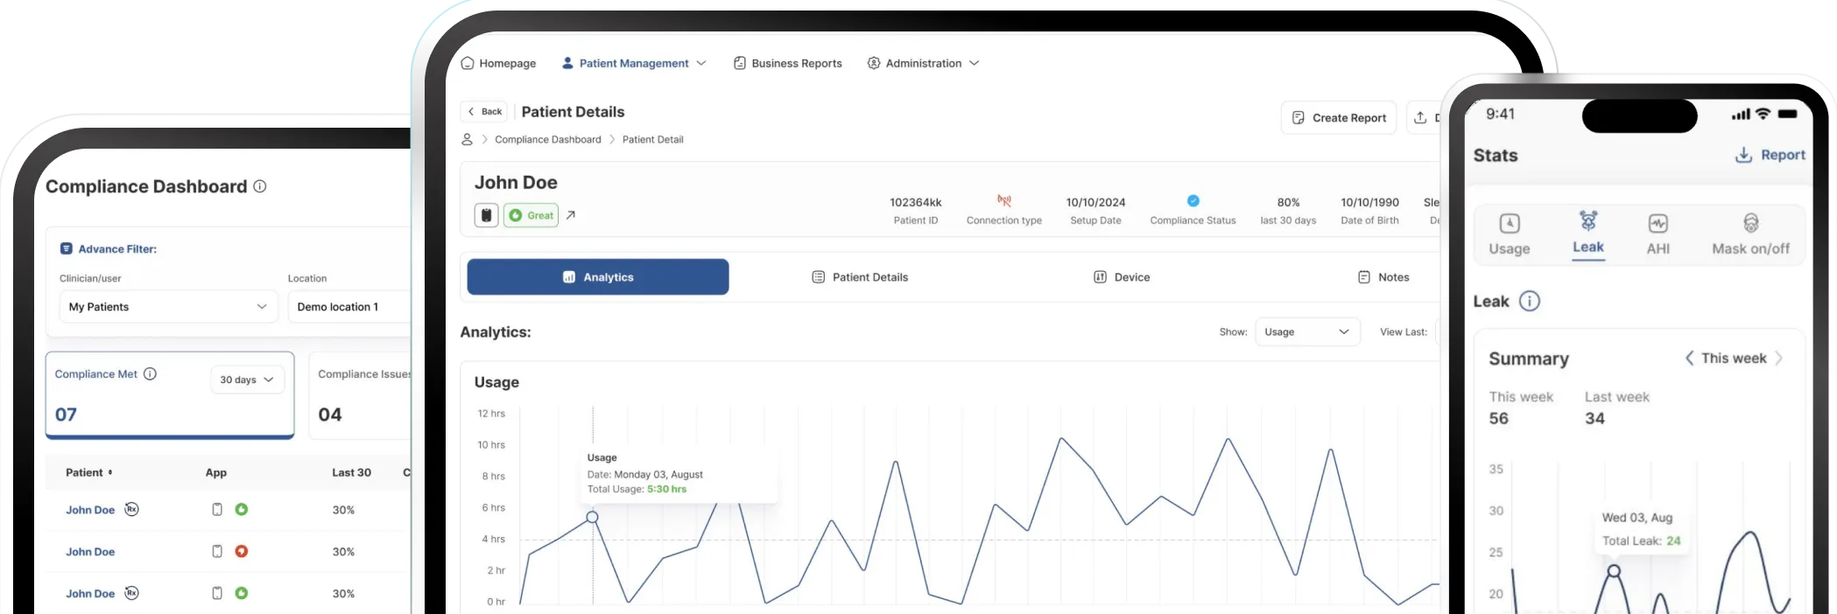
Task: Go to previous week in Summary
Action: click(x=1689, y=359)
